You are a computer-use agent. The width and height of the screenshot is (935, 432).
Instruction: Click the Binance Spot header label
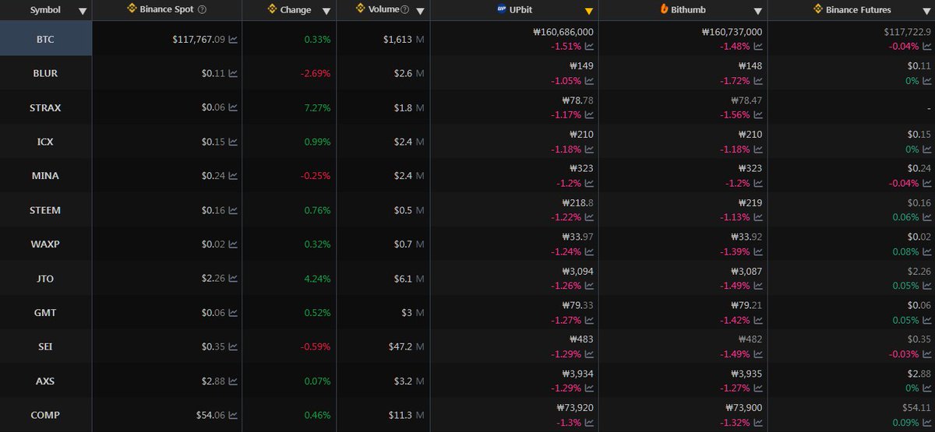tap(168, 9)
